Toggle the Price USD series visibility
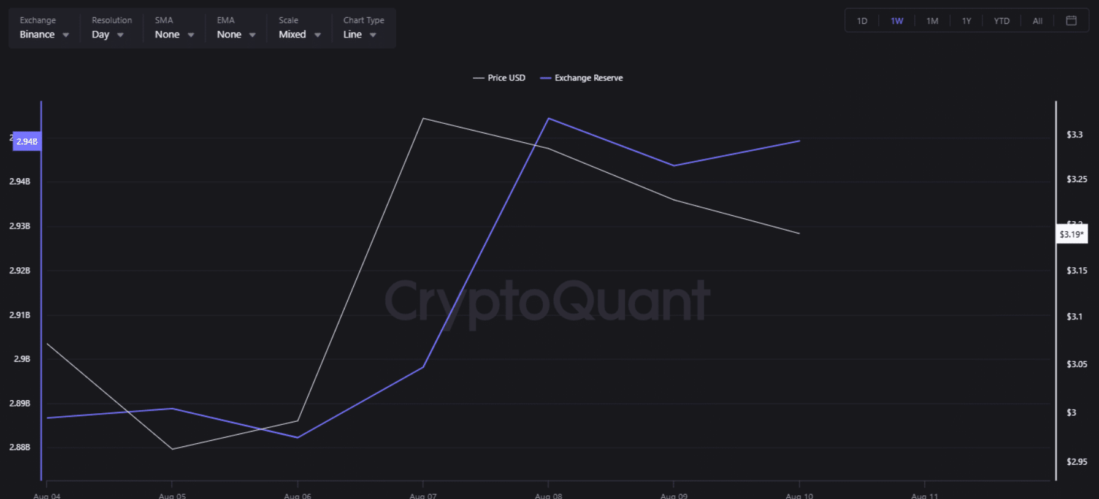 click(x=499, y=78)
